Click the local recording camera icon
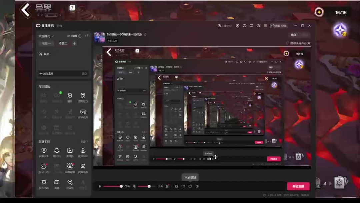The height and width of the screenshot is (203, 360). [x=190, y=186]
